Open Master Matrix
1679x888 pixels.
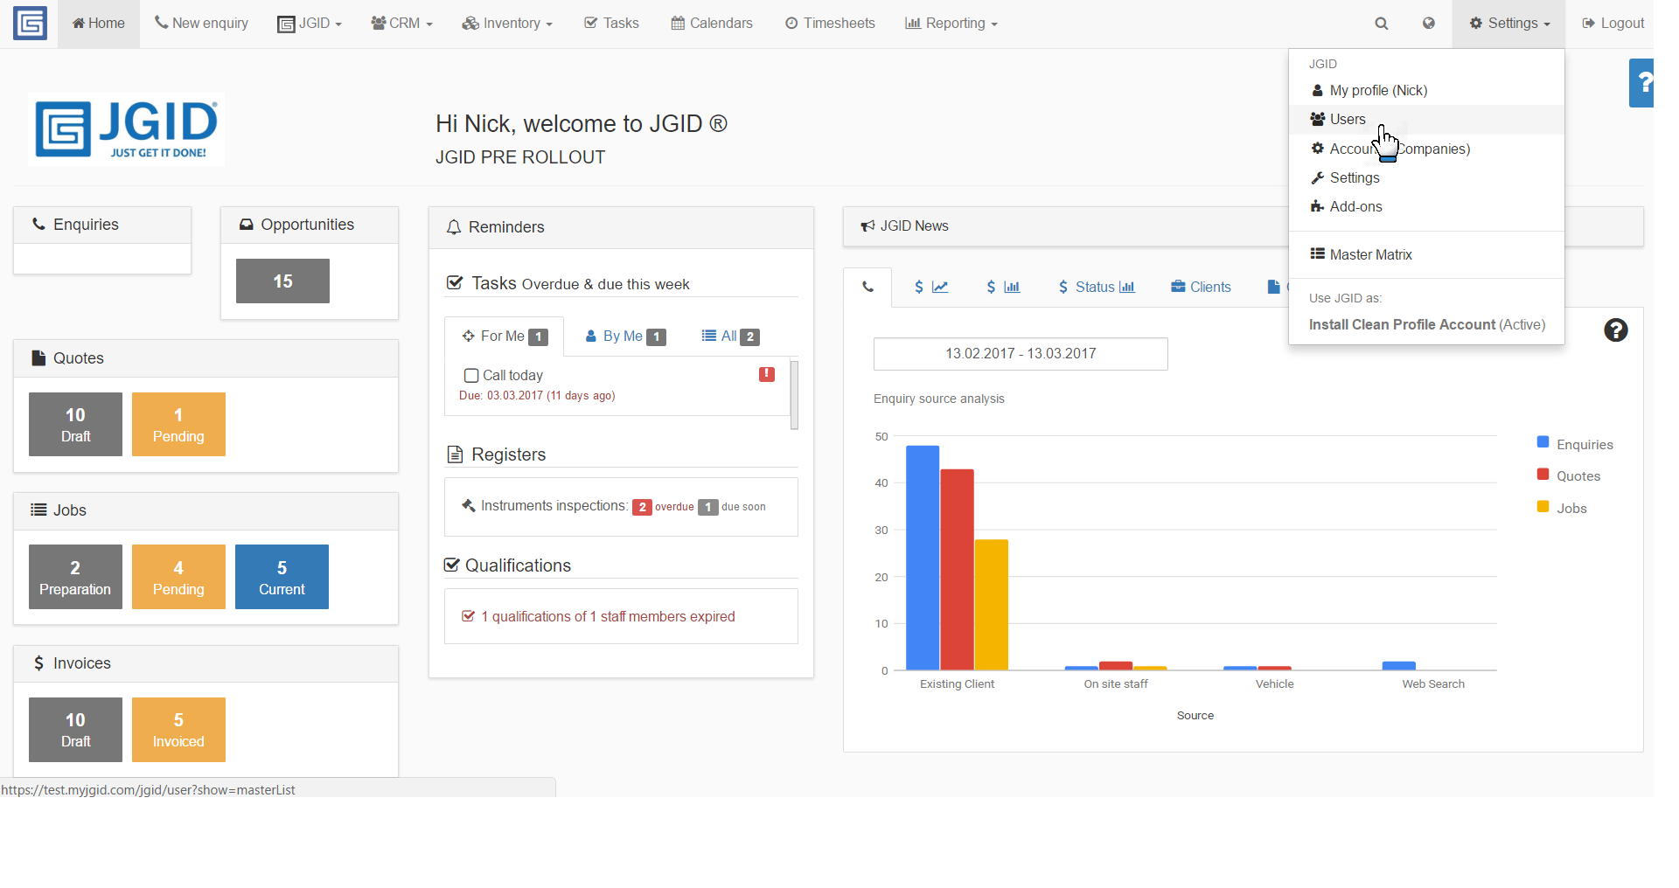[x=1426, y=255]
